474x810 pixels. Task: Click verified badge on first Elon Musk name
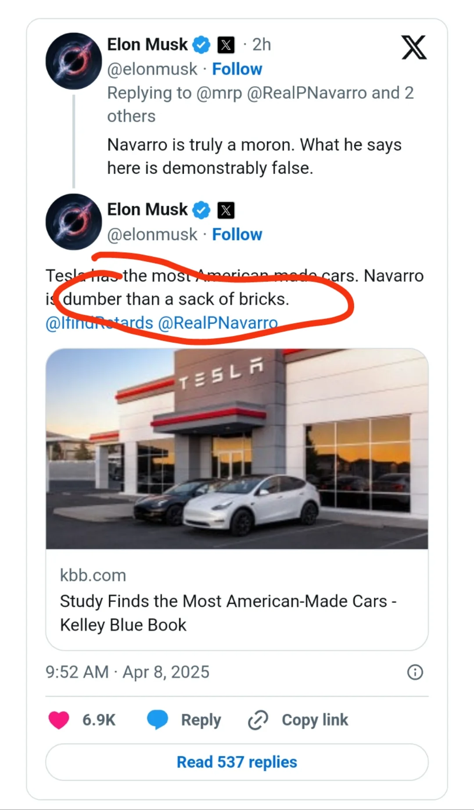(x=201, y=45)
